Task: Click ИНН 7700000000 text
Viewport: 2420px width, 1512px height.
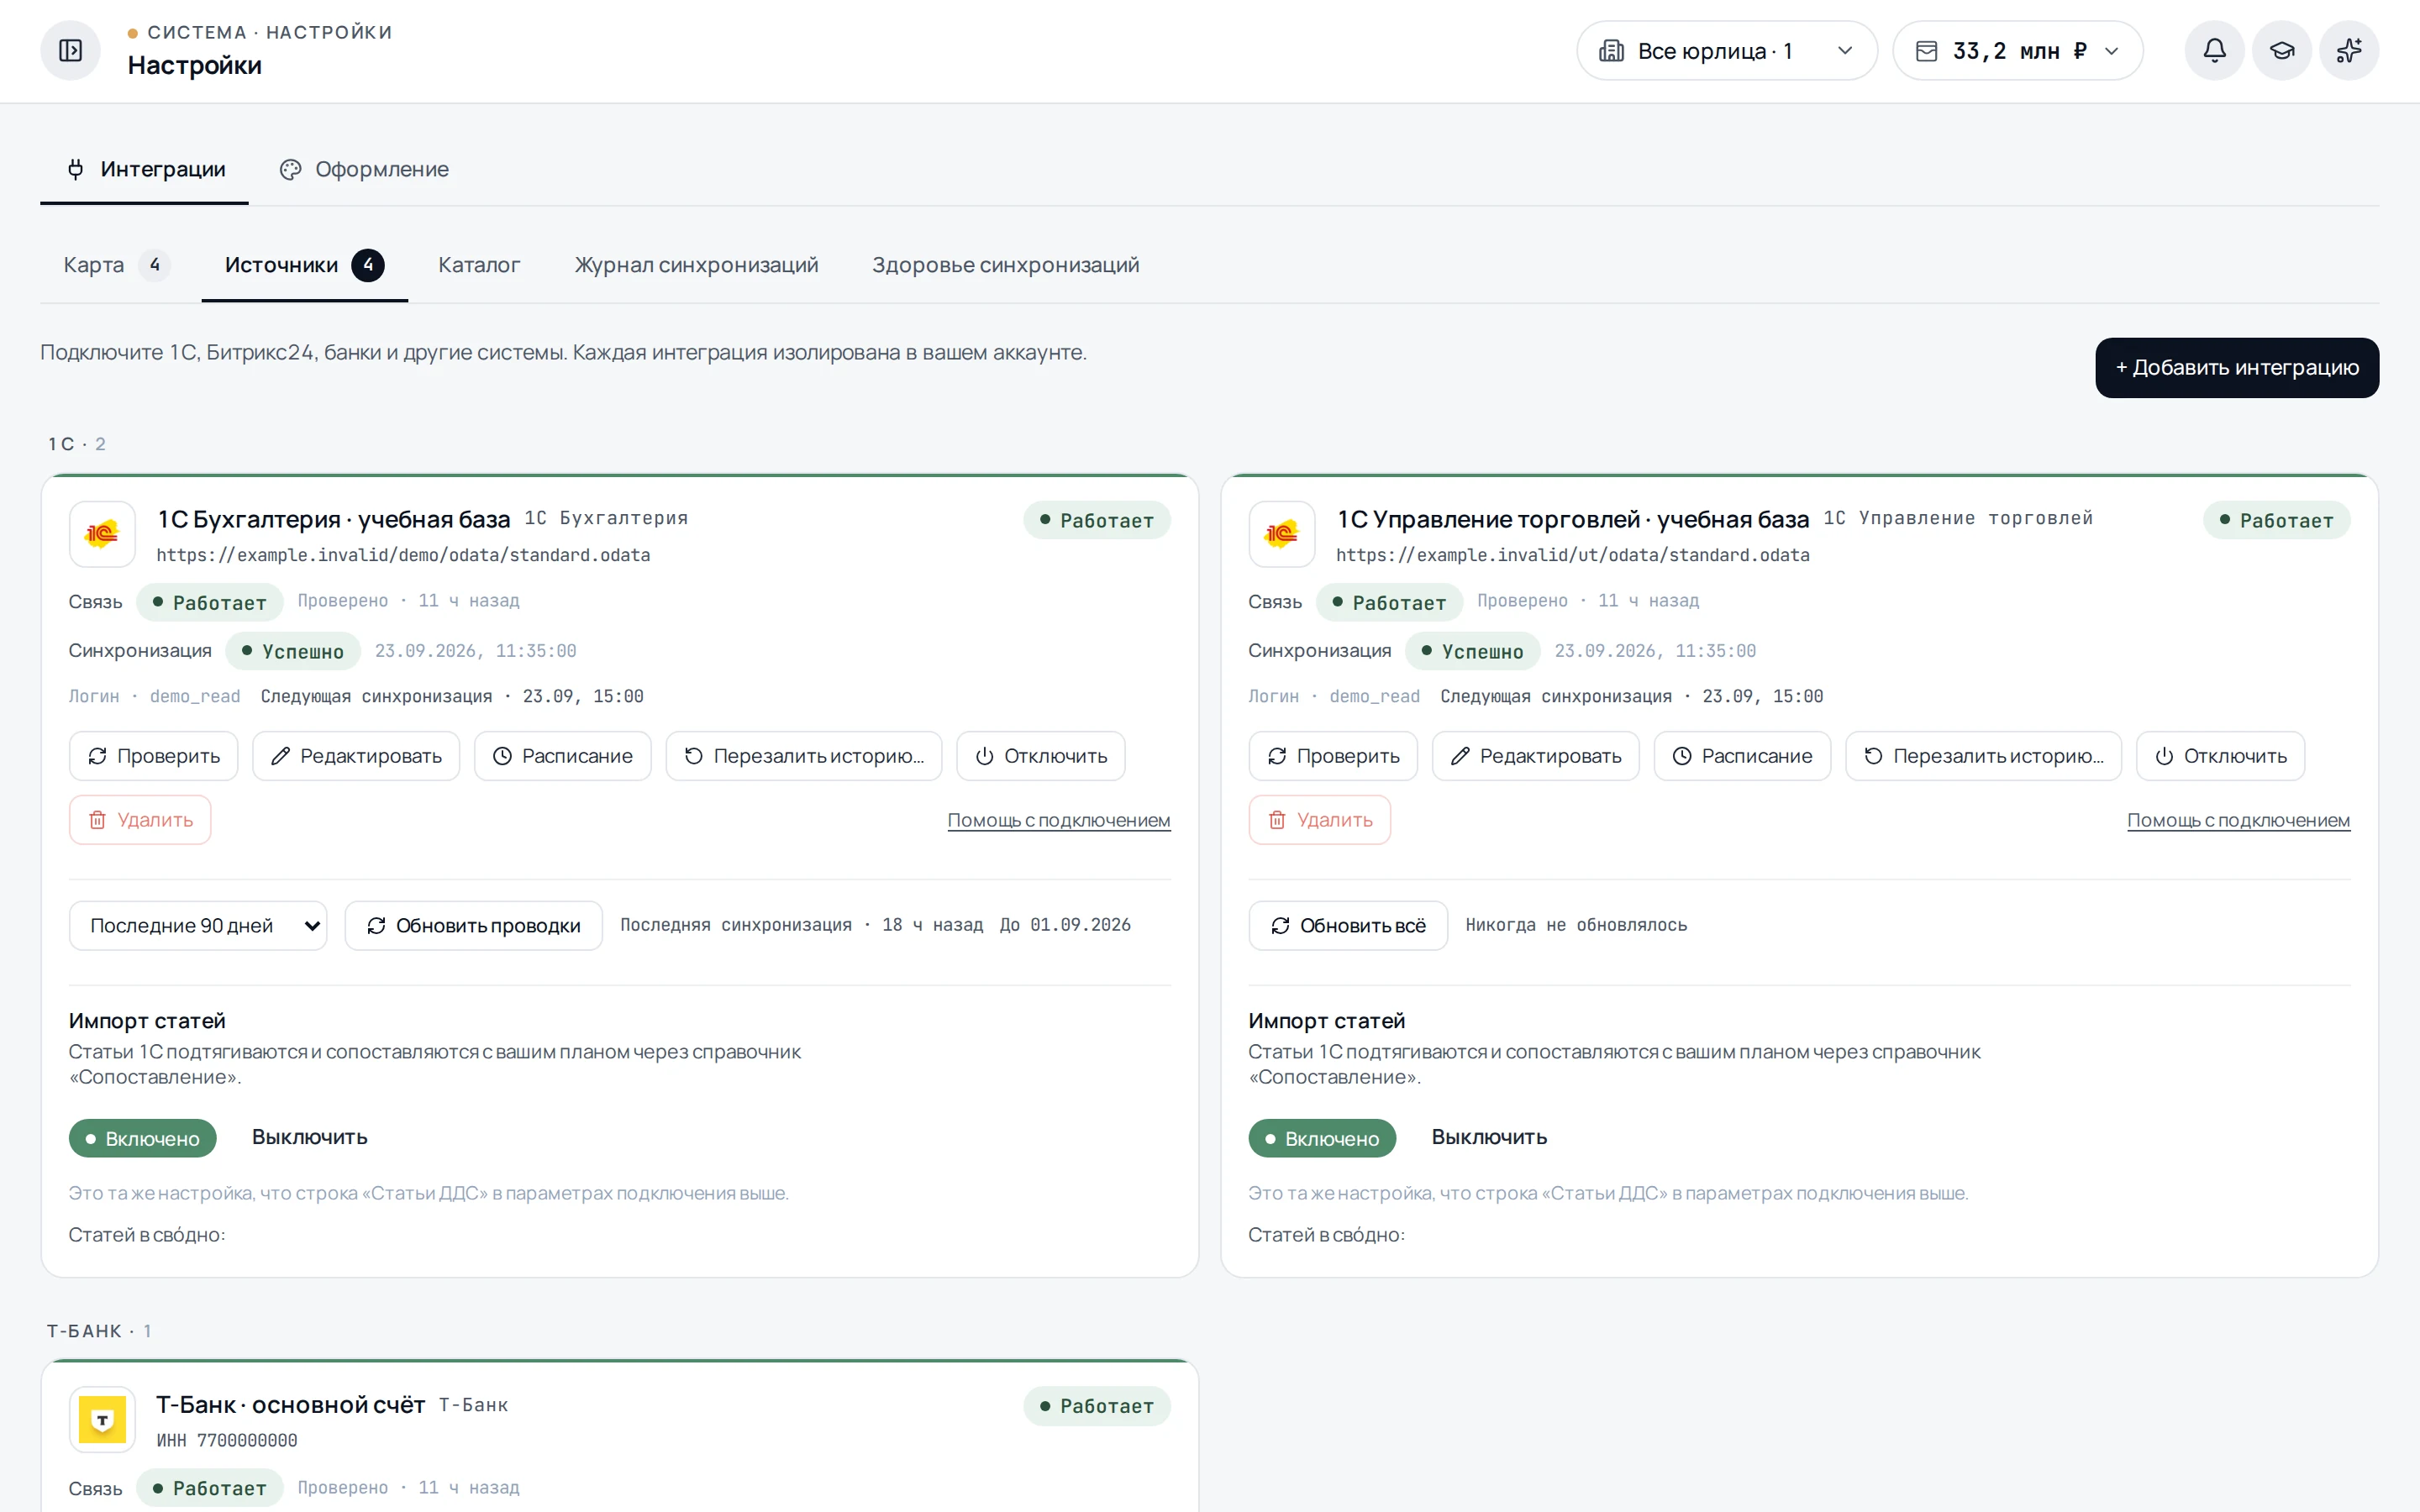Action: 227,1440
